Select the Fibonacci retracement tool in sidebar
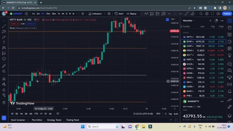 [x=4, y=32]
